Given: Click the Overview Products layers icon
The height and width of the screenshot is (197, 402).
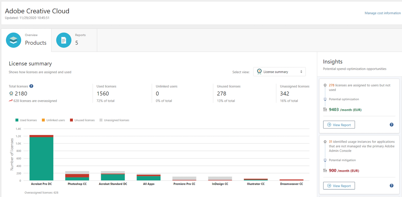Looking at the screenshot, I should pos(13,40).
